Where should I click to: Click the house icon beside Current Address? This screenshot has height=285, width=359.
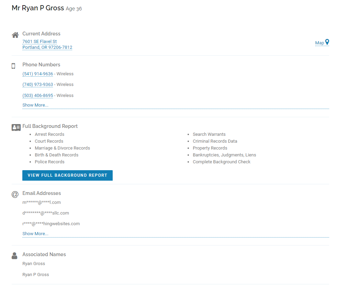click(x=15, y=35)
